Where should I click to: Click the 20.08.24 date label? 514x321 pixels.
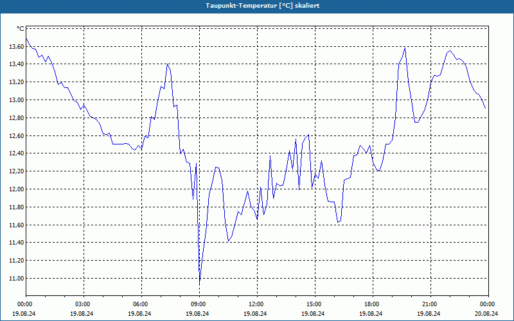(486, 313)
